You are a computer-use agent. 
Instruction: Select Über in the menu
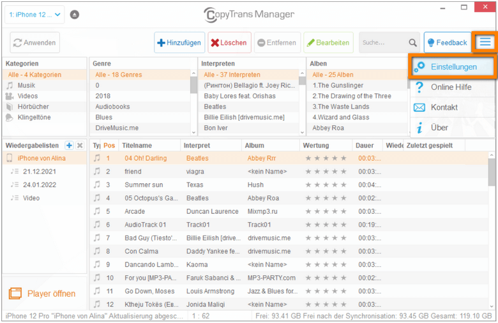[453, 128]
